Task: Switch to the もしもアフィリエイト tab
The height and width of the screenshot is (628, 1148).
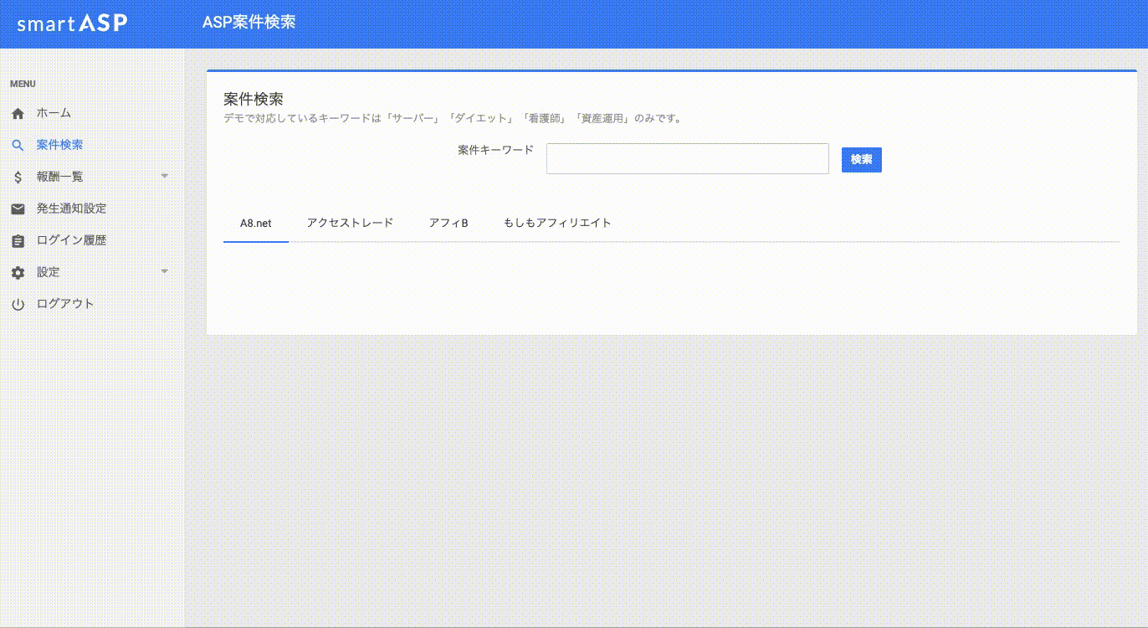Action: pos(557,224)
